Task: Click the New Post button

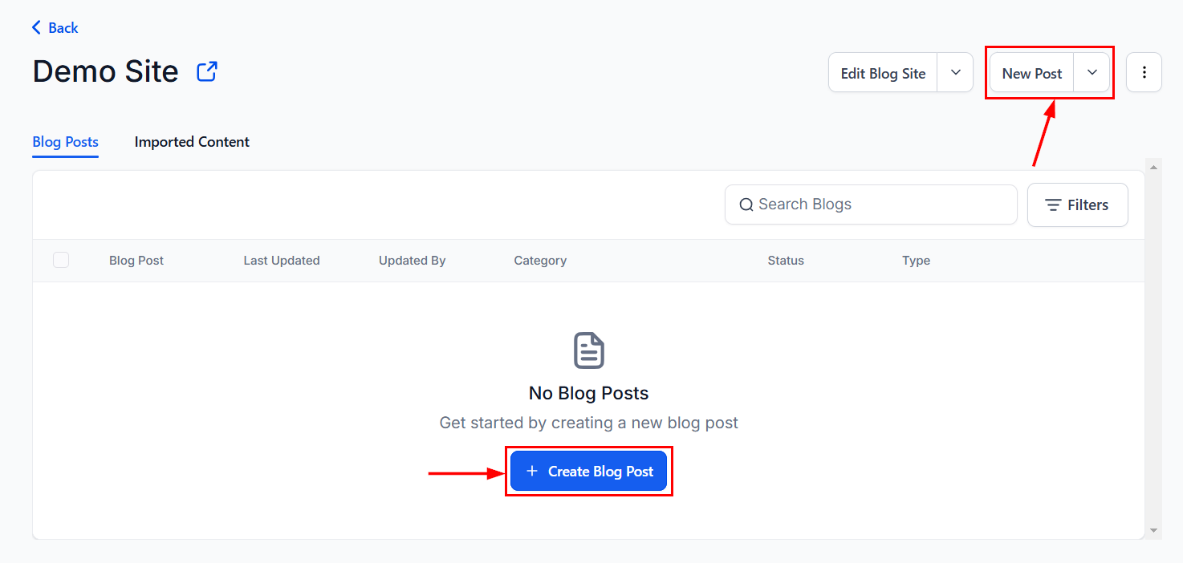Action: (x=1031, y=73)
